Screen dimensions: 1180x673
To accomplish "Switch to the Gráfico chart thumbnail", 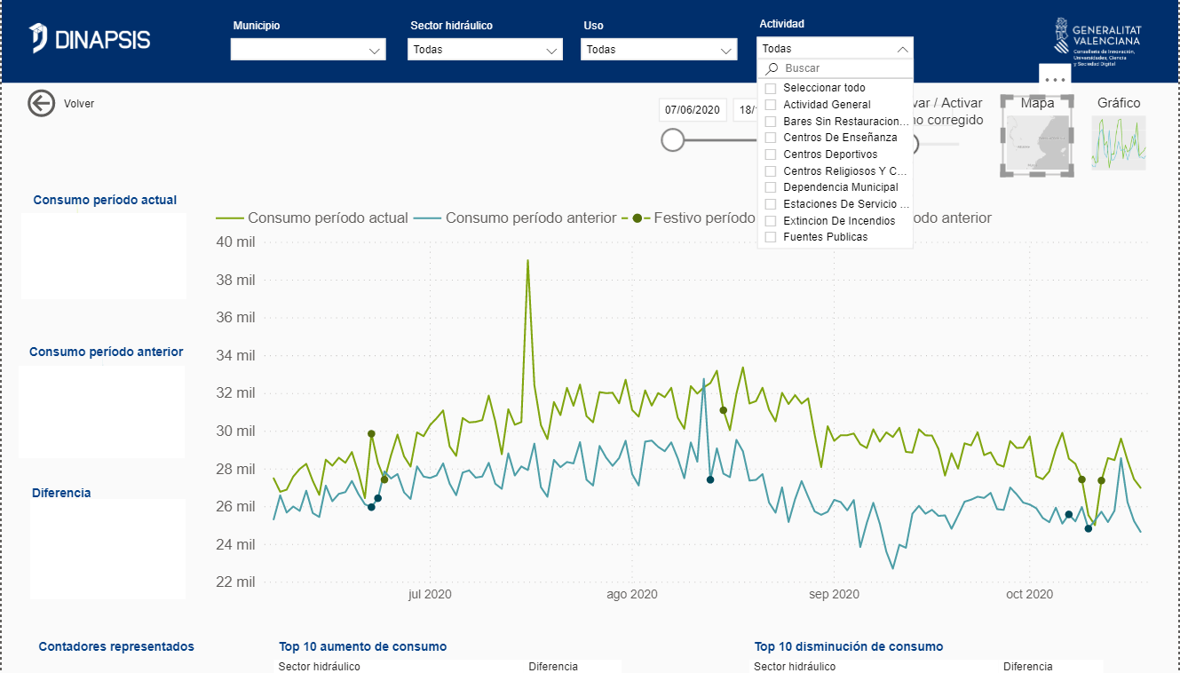I will [x=1118, y=142].
